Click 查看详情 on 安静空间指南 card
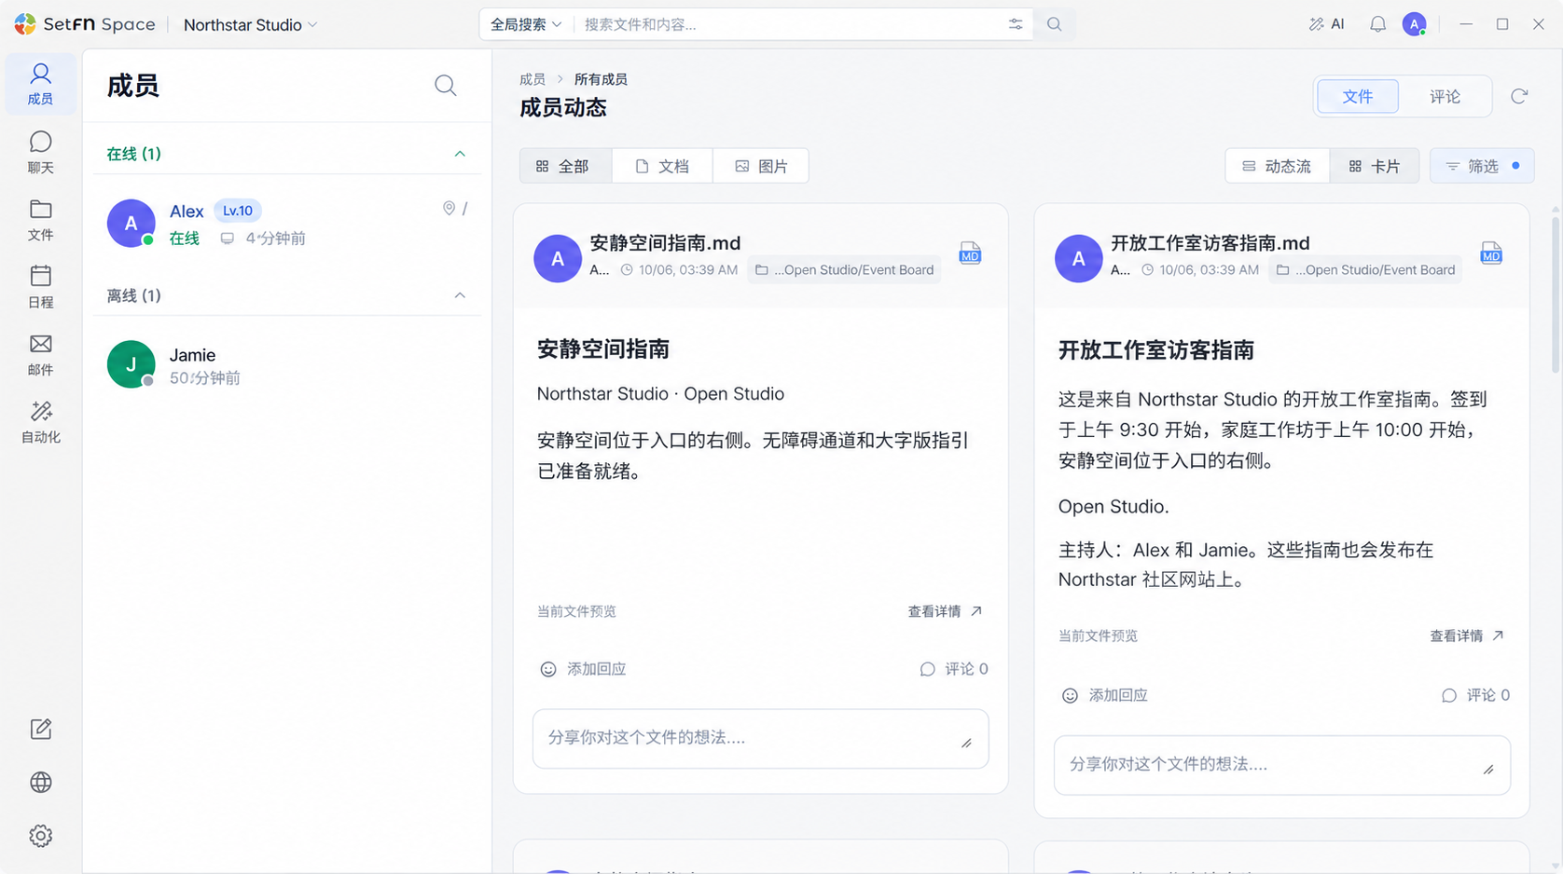 tap(945, 611)
